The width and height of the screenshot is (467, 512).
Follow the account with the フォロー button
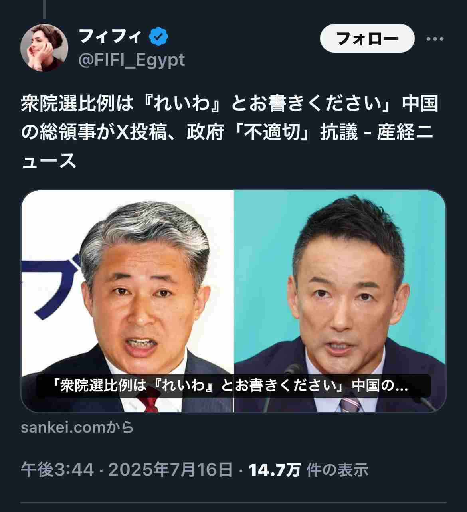click(x=367, y=38)
